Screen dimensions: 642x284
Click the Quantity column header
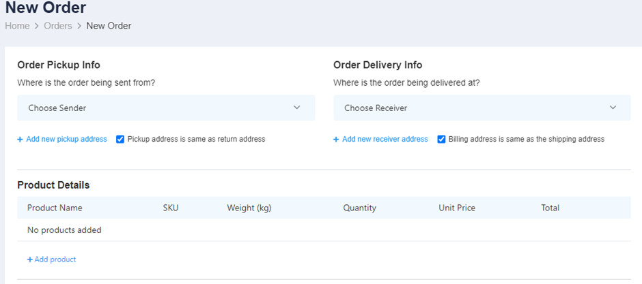click(359, 208)
